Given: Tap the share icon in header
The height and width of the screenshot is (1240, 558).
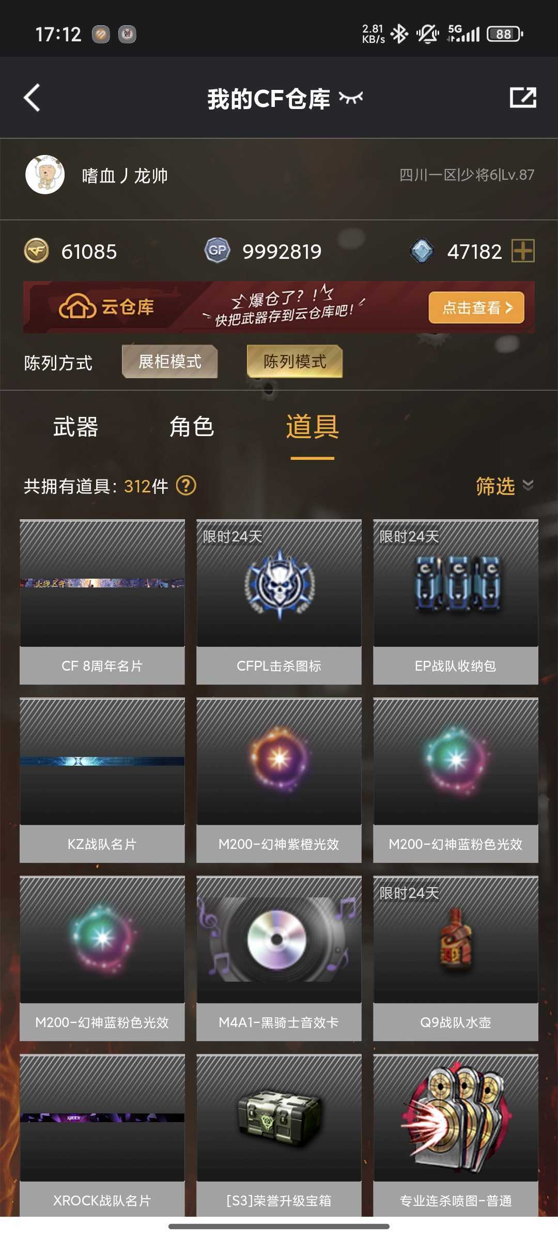Looking at the screenshot, I should 523,98.
